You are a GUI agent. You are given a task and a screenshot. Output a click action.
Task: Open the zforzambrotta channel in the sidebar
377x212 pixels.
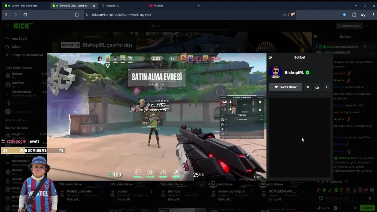click(25, 93)
